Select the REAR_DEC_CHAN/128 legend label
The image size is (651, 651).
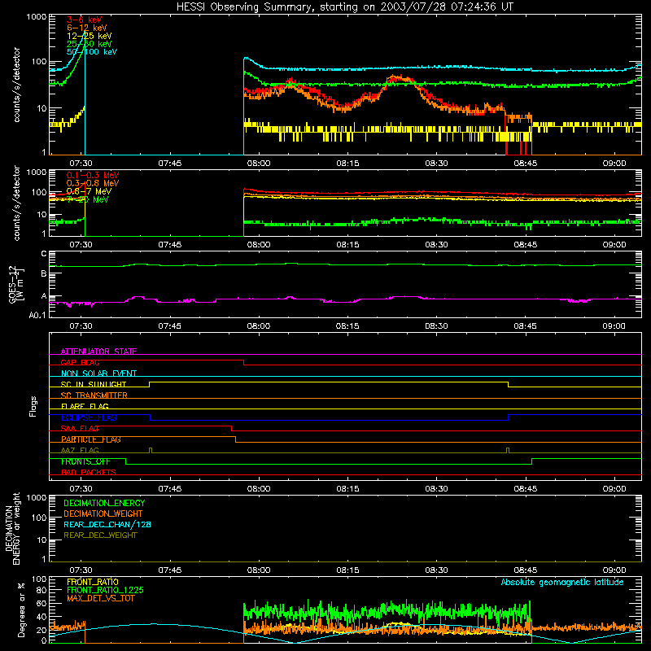coord(107,525)
